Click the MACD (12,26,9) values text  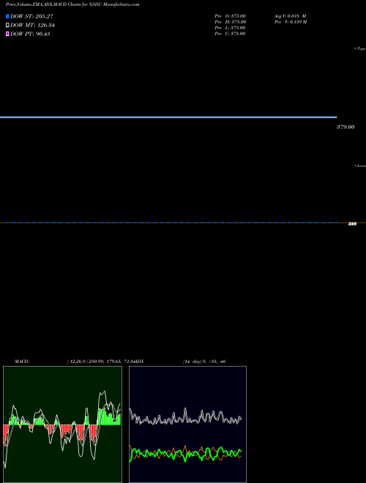[102, 362]
